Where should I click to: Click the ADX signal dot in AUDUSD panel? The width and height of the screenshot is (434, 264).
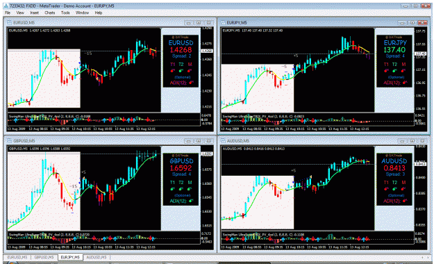pos(405,201)
